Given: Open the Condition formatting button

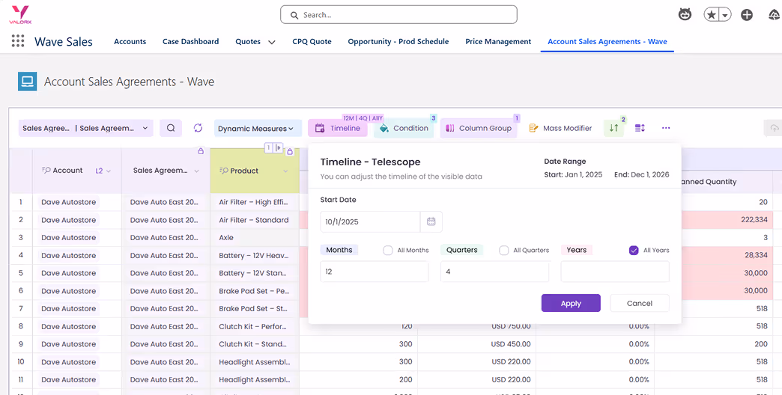Looking at the screenshot, I should (x=404, y=128).
